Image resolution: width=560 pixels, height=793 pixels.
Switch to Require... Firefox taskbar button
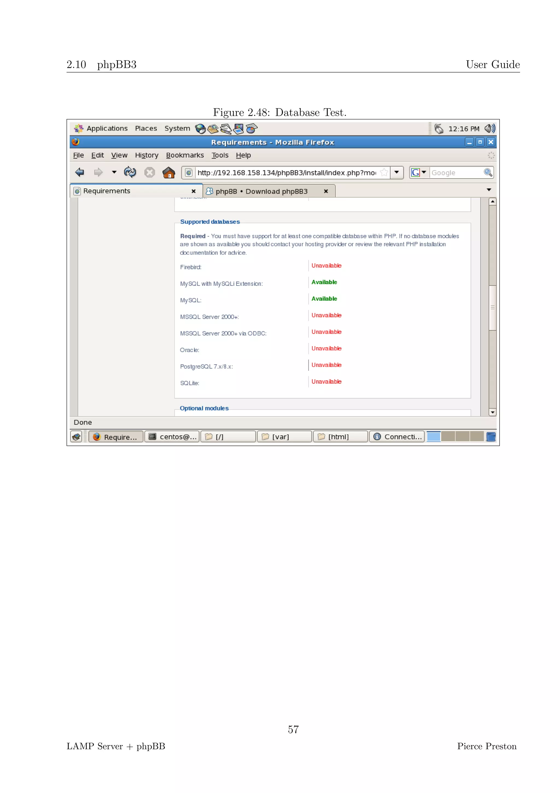point(116,437)
